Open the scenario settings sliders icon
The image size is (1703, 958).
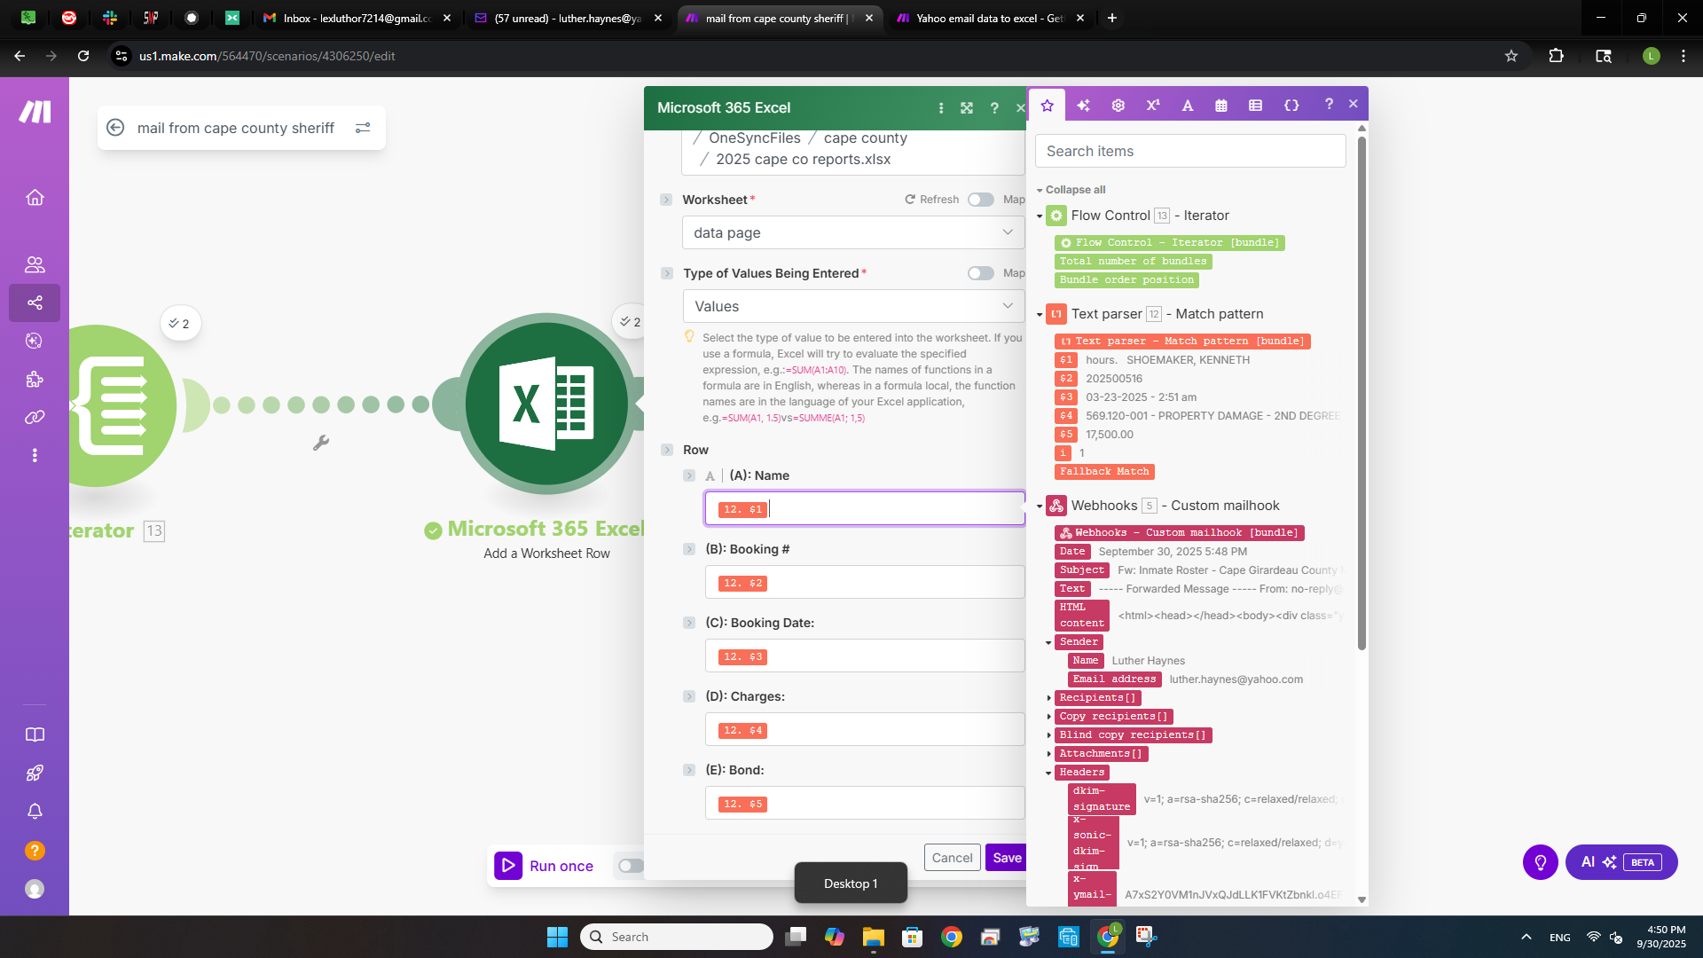(x=363, y=128)
